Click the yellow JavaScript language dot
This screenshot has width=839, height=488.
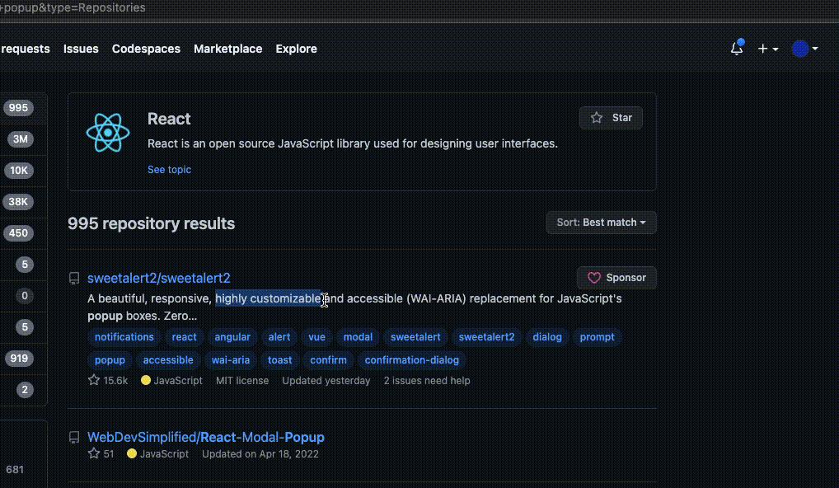(144, 380)
